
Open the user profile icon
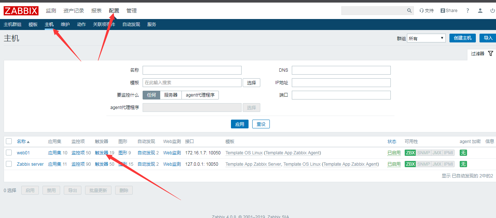click(x=480, y=11)
